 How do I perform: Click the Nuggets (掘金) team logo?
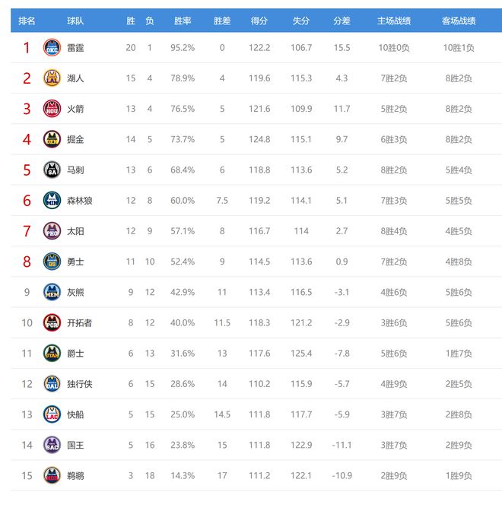click(x=52, y=139)
